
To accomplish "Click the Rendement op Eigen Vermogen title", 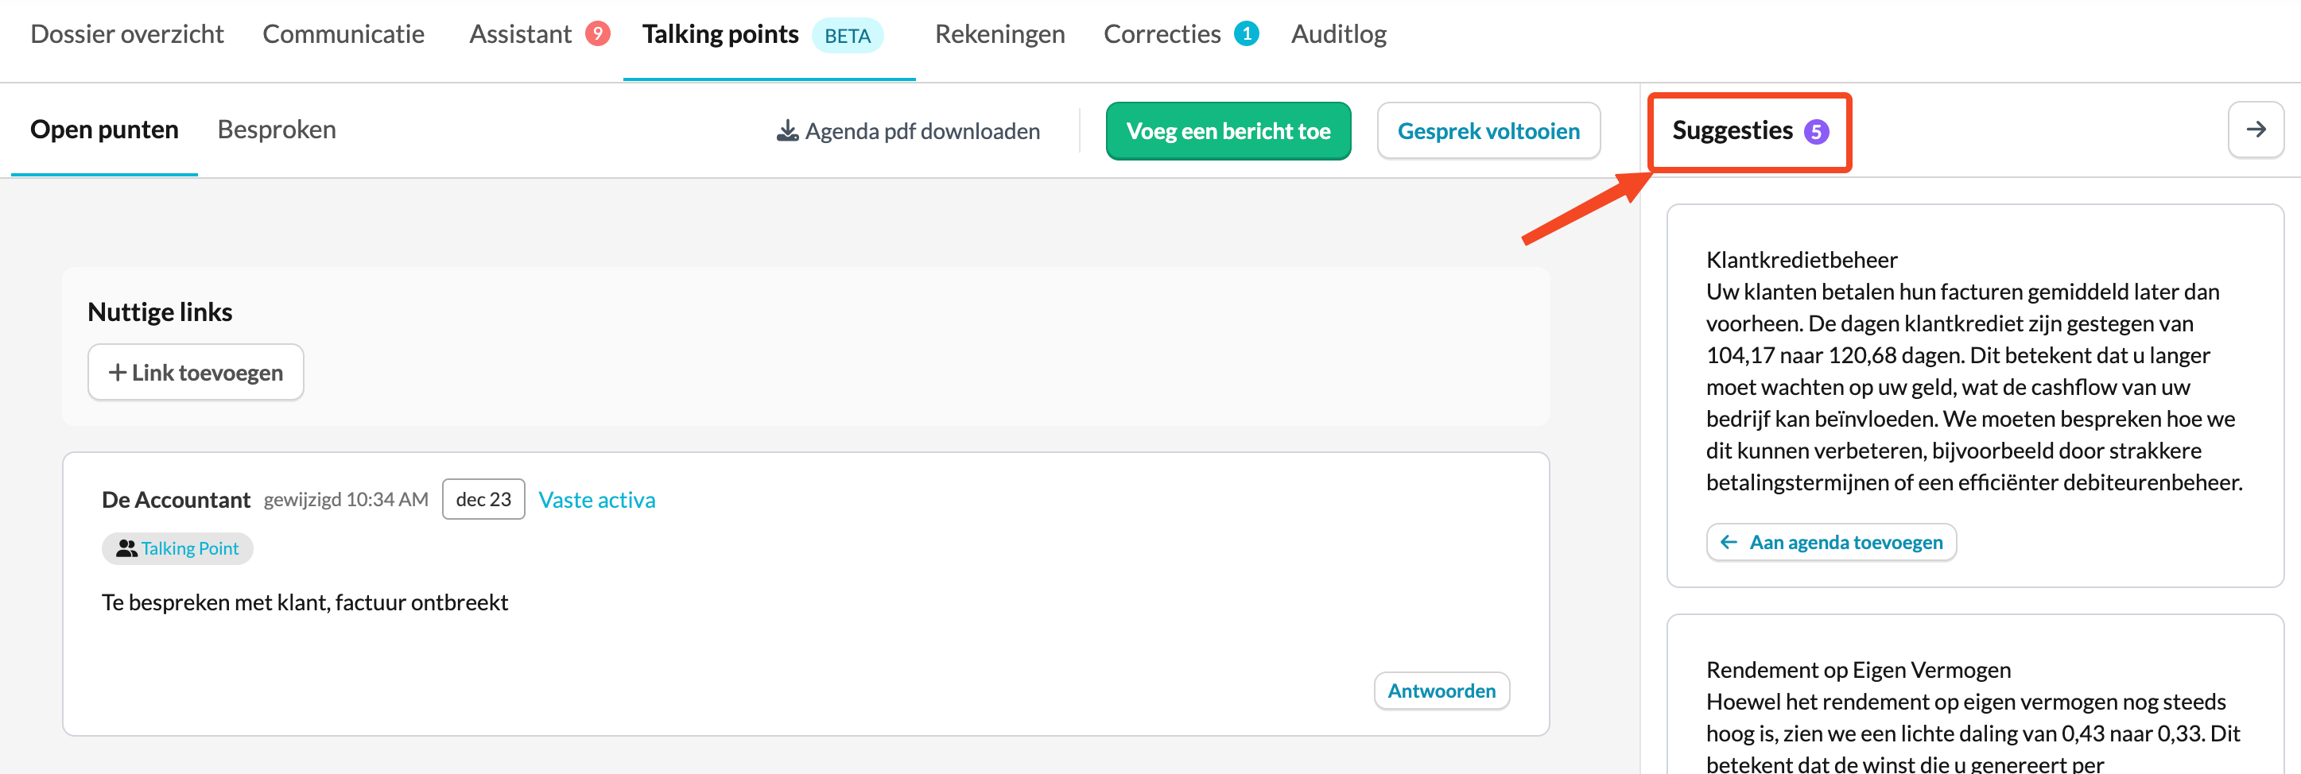I will point(1858,671).
